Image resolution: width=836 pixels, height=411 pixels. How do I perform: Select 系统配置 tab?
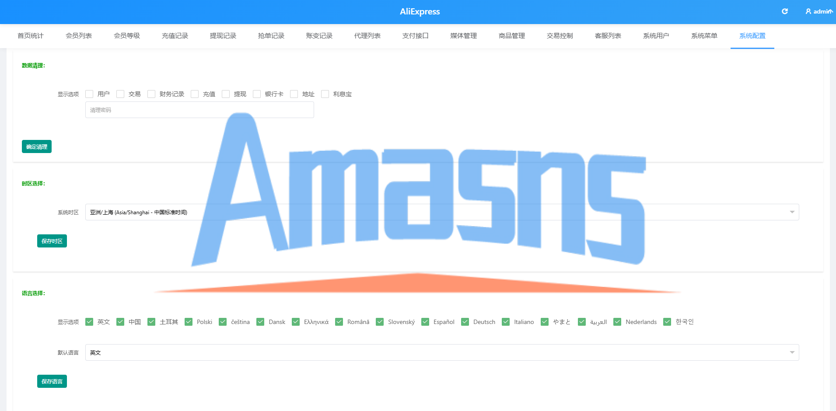752,36
